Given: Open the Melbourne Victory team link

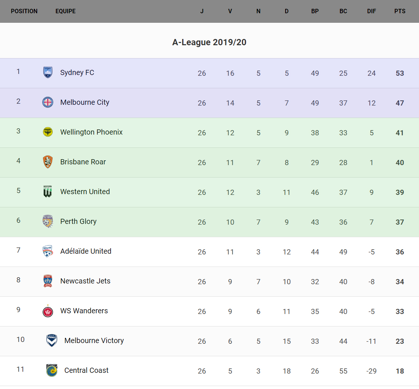Looking at the screenshot, I should coord(94,340).
